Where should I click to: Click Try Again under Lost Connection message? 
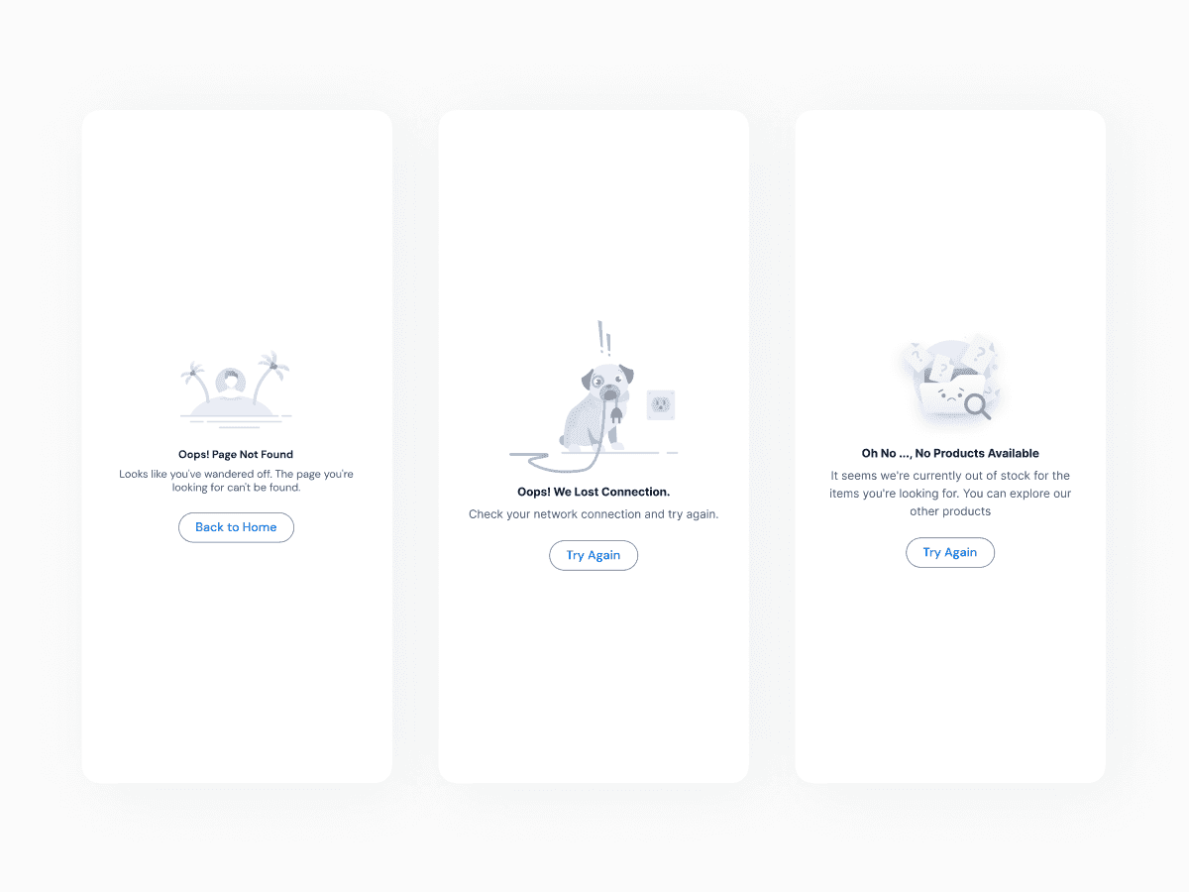(594, 555)
